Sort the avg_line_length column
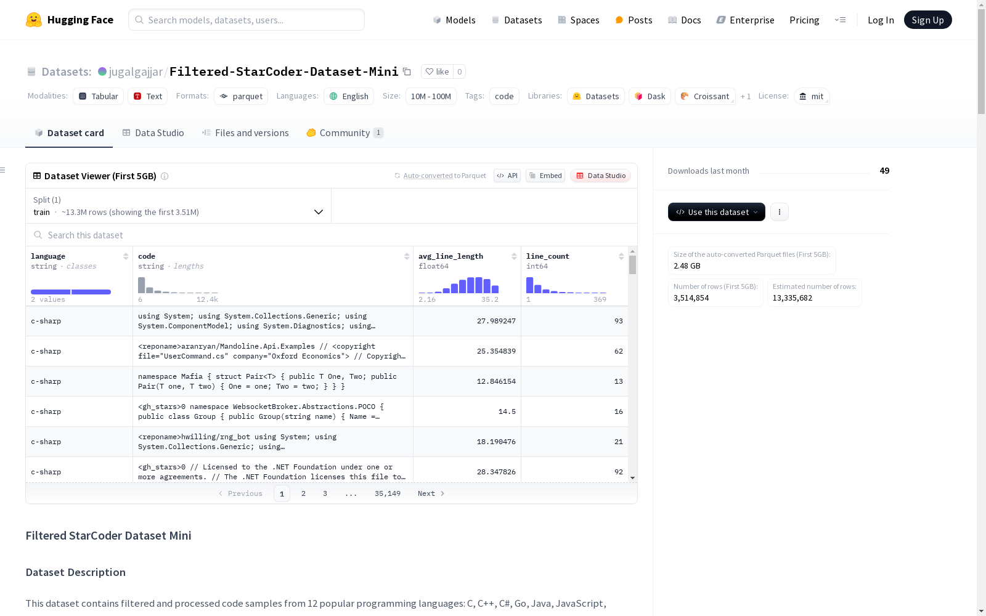 tap(514, 256)
